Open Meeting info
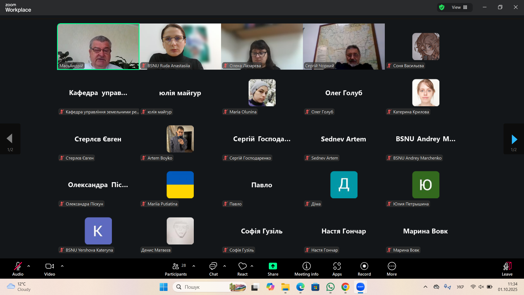This screenshot has height=295, width=524. click(306, 269)
